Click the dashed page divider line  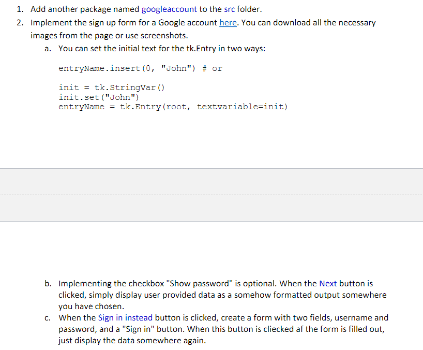211,192
